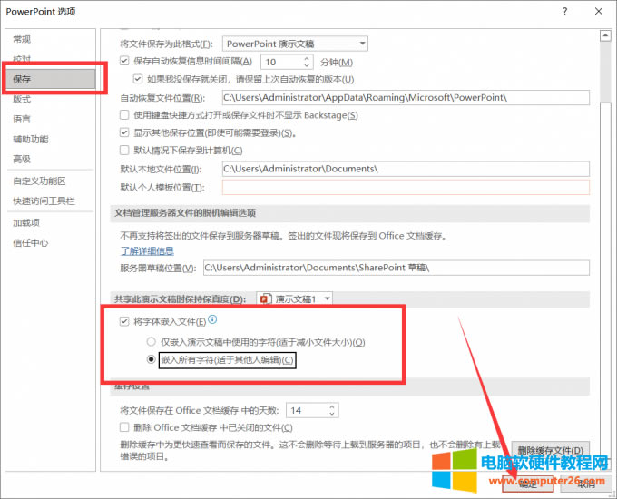The height and width of the screenshot is (499, 617).
Task: Click the AutoRecover interval value field
Action: (x=282, y=62)
